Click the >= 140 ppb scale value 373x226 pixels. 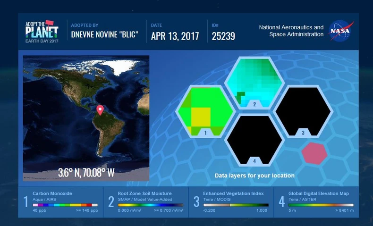87,210
